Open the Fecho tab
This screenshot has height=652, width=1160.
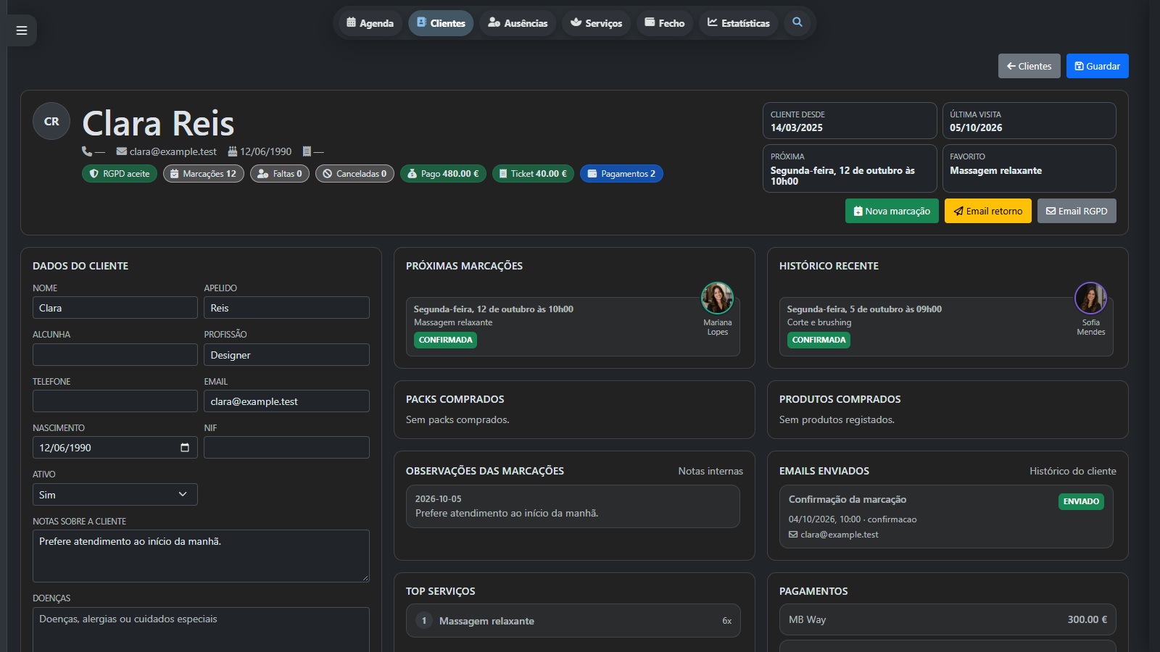pyautogui.click(x=665, y=23)
